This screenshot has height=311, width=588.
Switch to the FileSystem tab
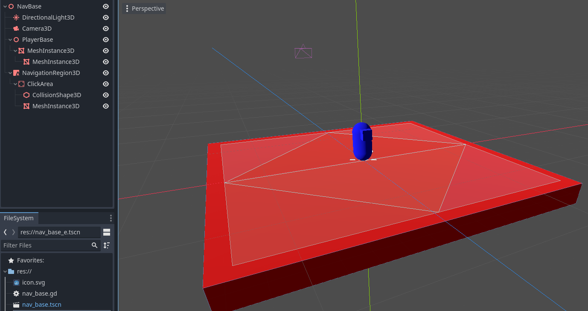[19, 218]
